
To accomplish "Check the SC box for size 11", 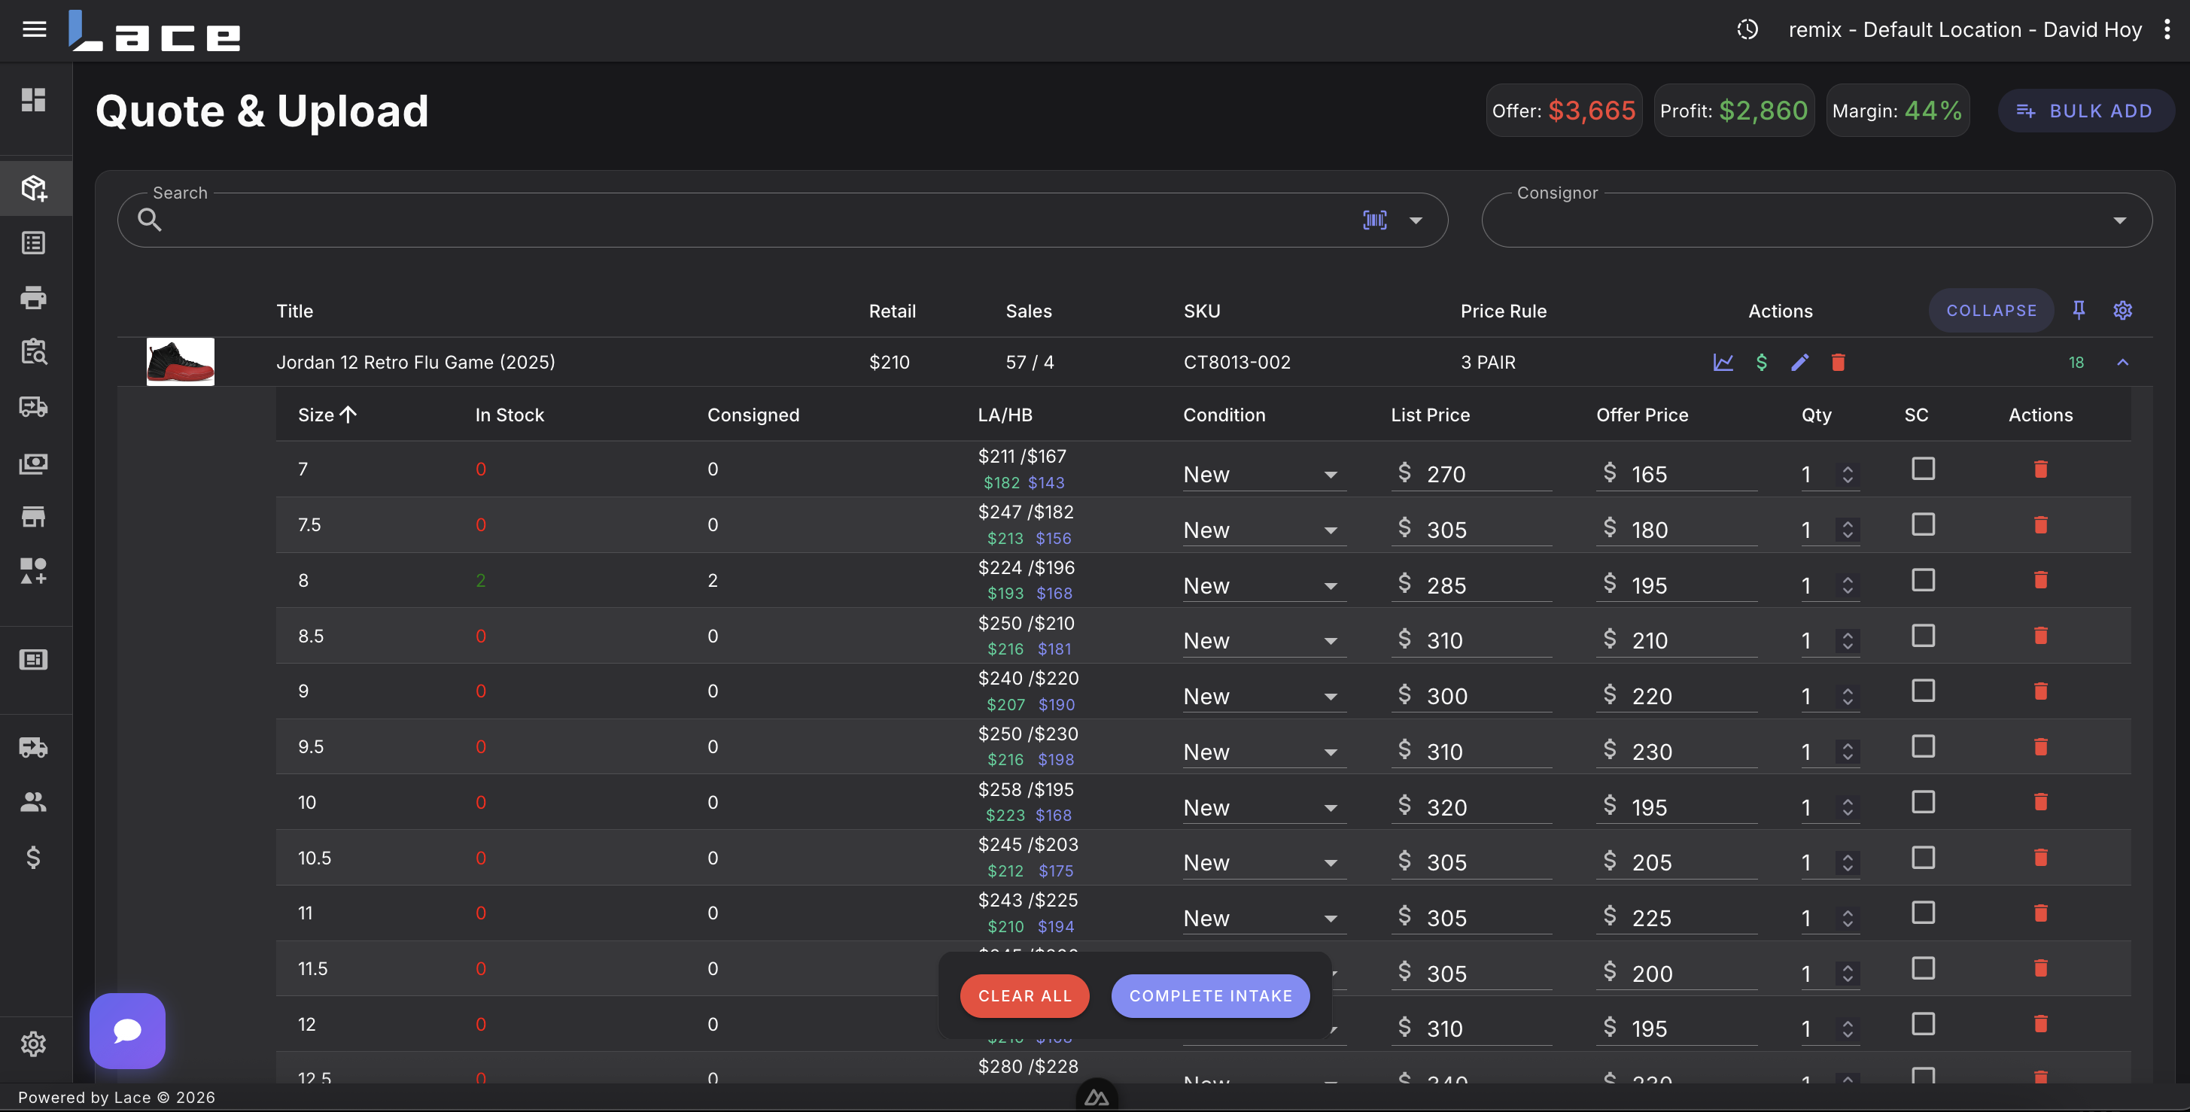I will (x=1923, y=913).
